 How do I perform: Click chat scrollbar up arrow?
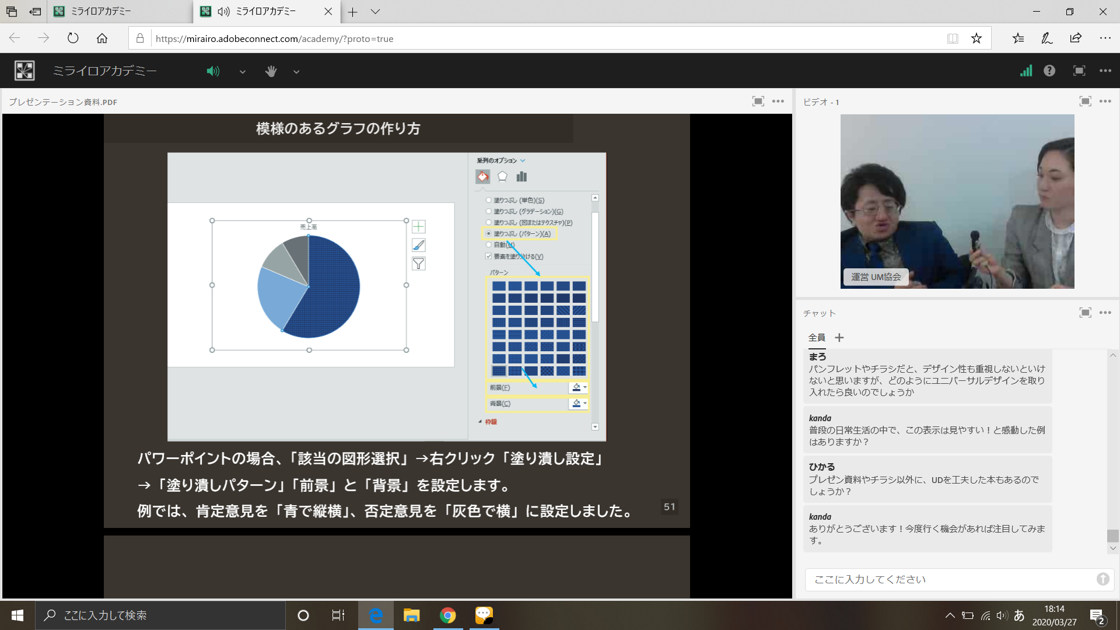(1113, 355)
